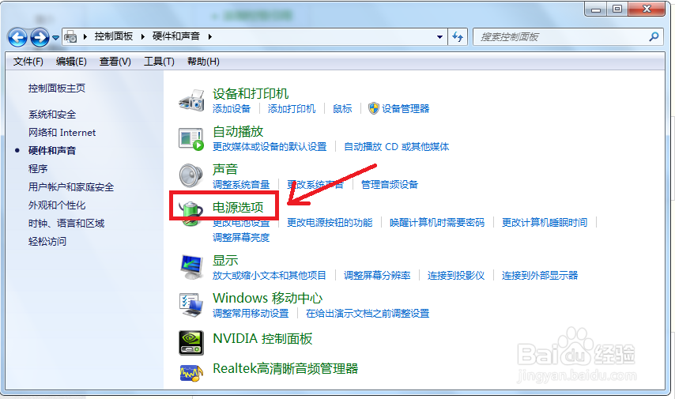Open the 编辑(E) menu
Viewport: 675px width, 399px height.
coord(71,62)
